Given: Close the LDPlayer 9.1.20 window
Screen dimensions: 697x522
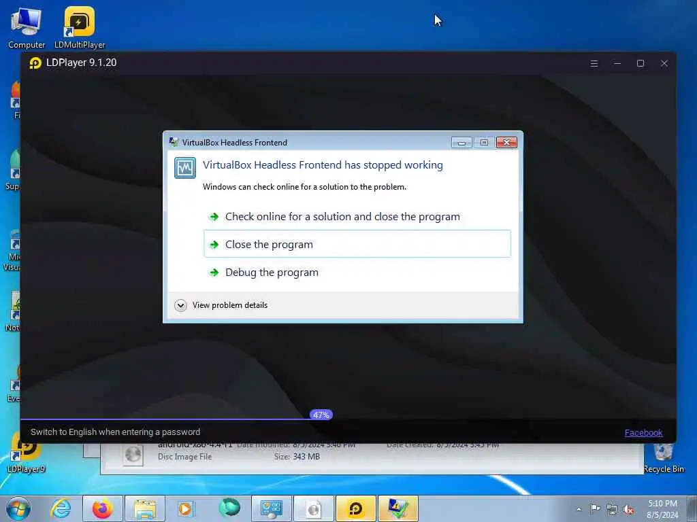Looking at the screenshot, I should (664, 63).
